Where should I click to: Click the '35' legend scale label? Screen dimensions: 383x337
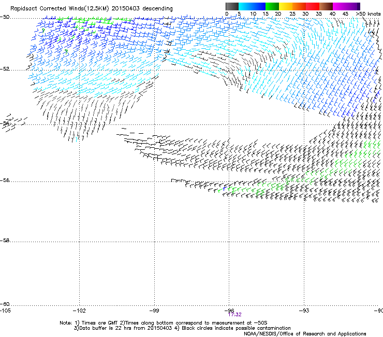(x=319, y=14)
